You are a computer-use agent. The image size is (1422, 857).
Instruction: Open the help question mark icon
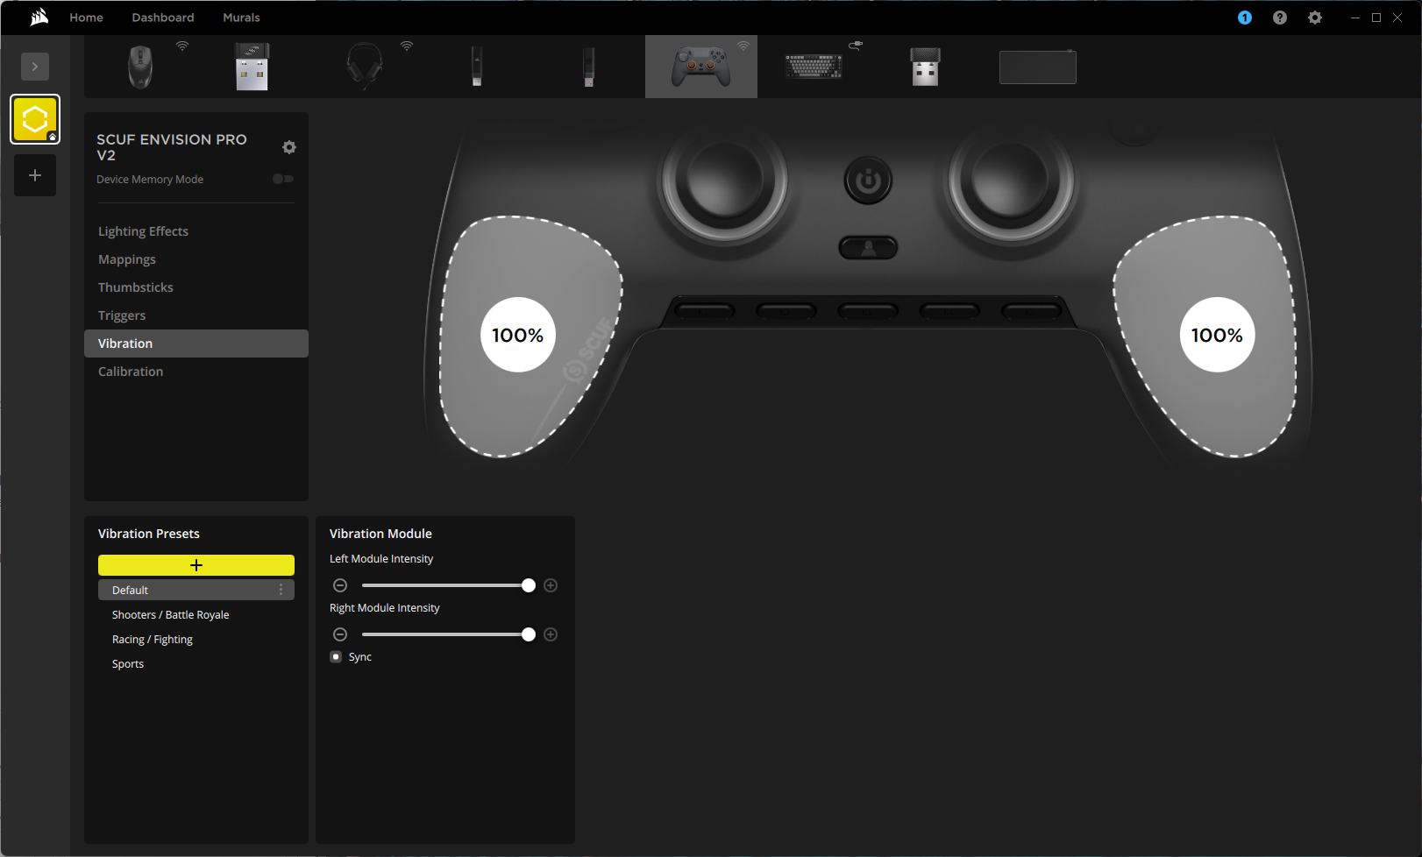pos(1279,18)
